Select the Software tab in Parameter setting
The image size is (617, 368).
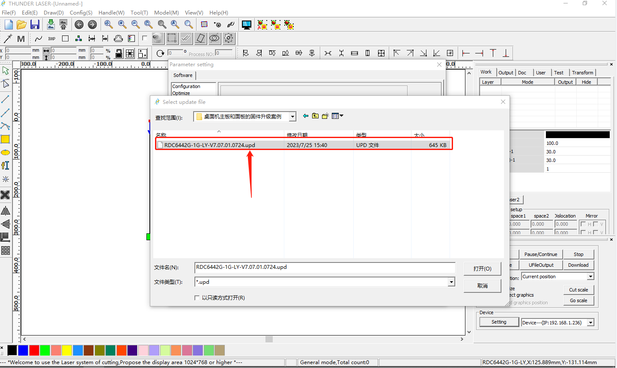183,75
